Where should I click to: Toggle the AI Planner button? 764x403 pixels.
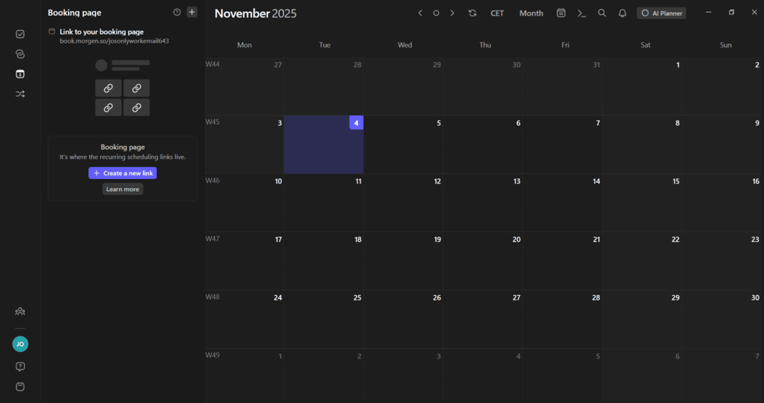pyautogui.click(x=661, y=13)
